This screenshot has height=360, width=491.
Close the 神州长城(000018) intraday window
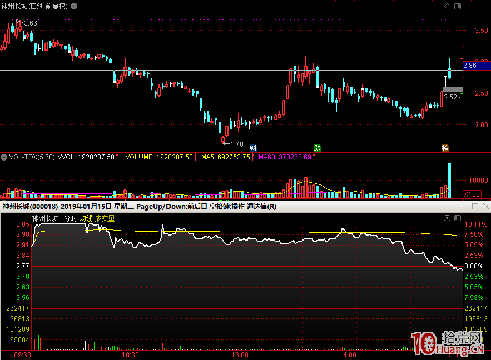486,207
